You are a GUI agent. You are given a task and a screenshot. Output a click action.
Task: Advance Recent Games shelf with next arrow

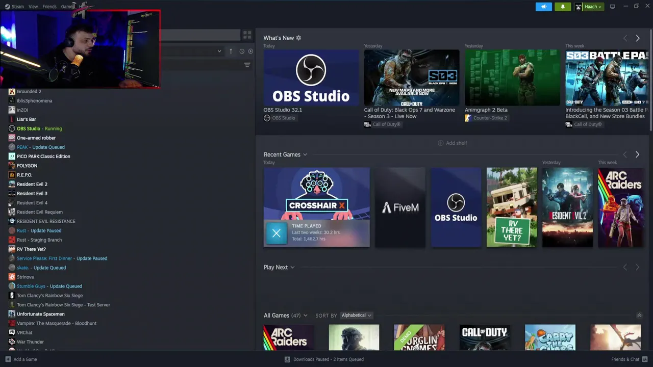pyautogui.click(x=637, y=154)
